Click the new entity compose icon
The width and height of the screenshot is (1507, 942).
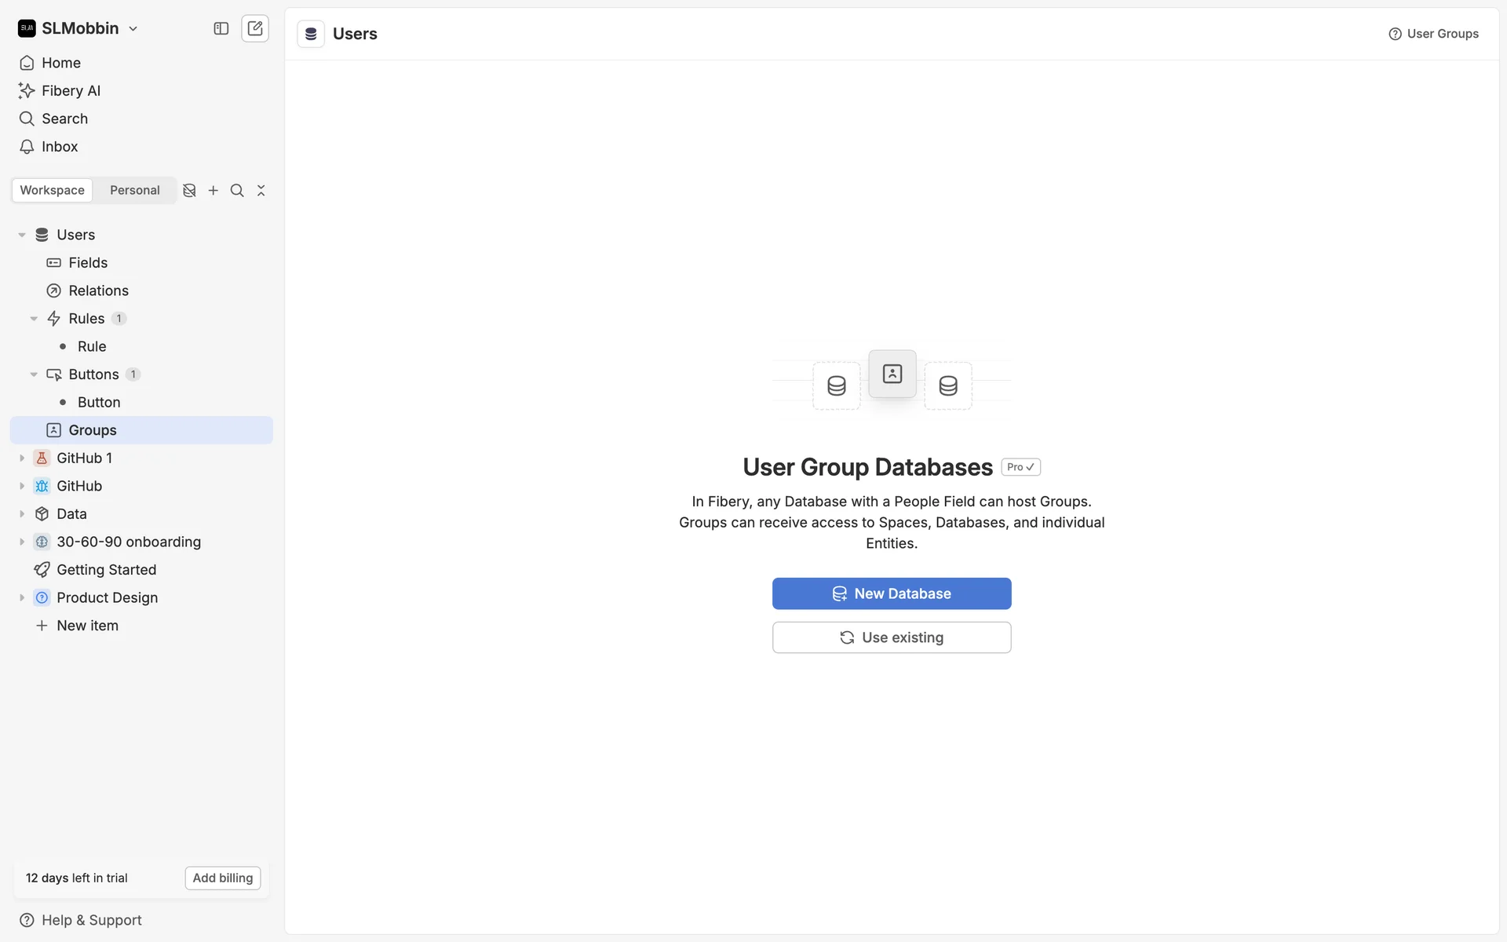(255, 28)
